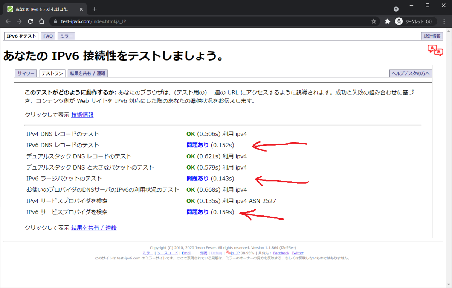Click the footer Twitter link
Image resolution: width=452 pixels, height=288 pixels.
pos(297,253)
